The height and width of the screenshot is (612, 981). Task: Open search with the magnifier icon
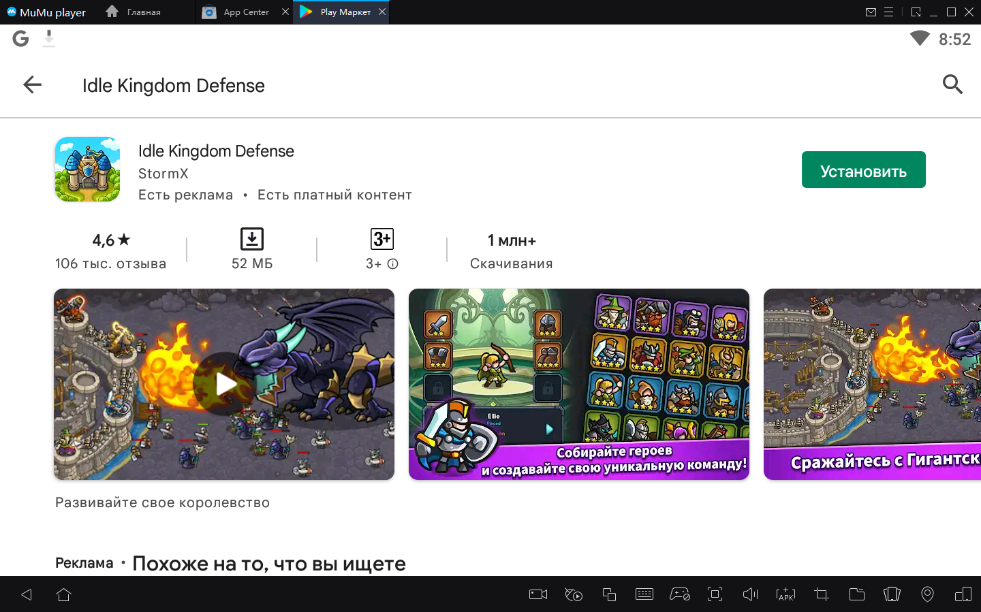pos(952,84)
